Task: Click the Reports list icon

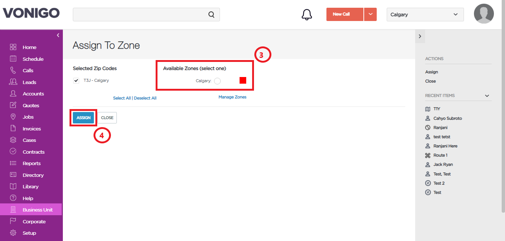Action: 13,163
